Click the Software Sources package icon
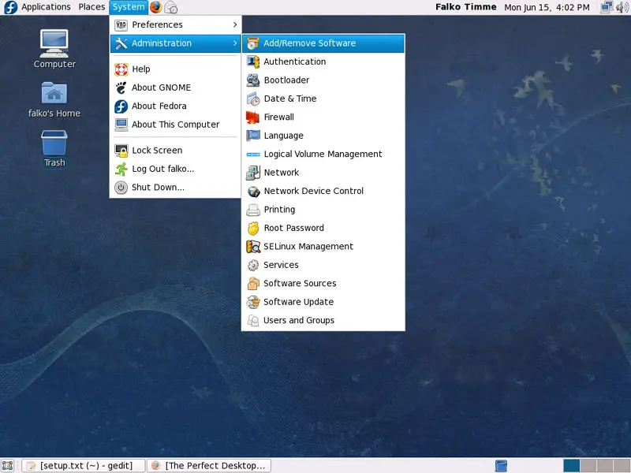Screen dimensions: 631x473 (x=253, y=284)
